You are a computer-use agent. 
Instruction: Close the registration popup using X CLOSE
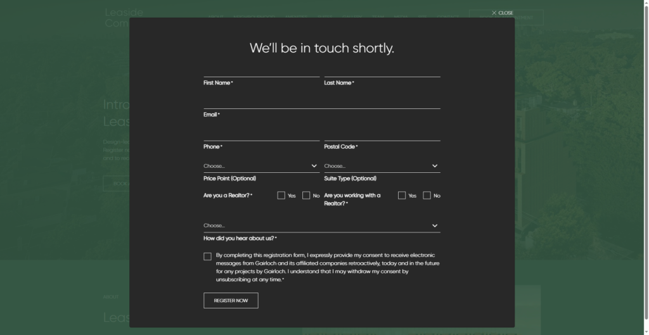[x=502, y=13]
